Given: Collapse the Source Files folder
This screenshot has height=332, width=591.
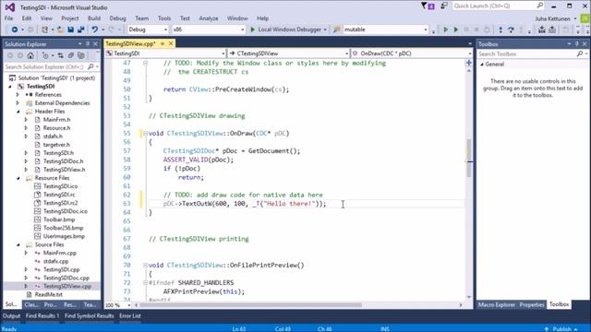Looking at the screenshot, I should (x=18, y=244).
